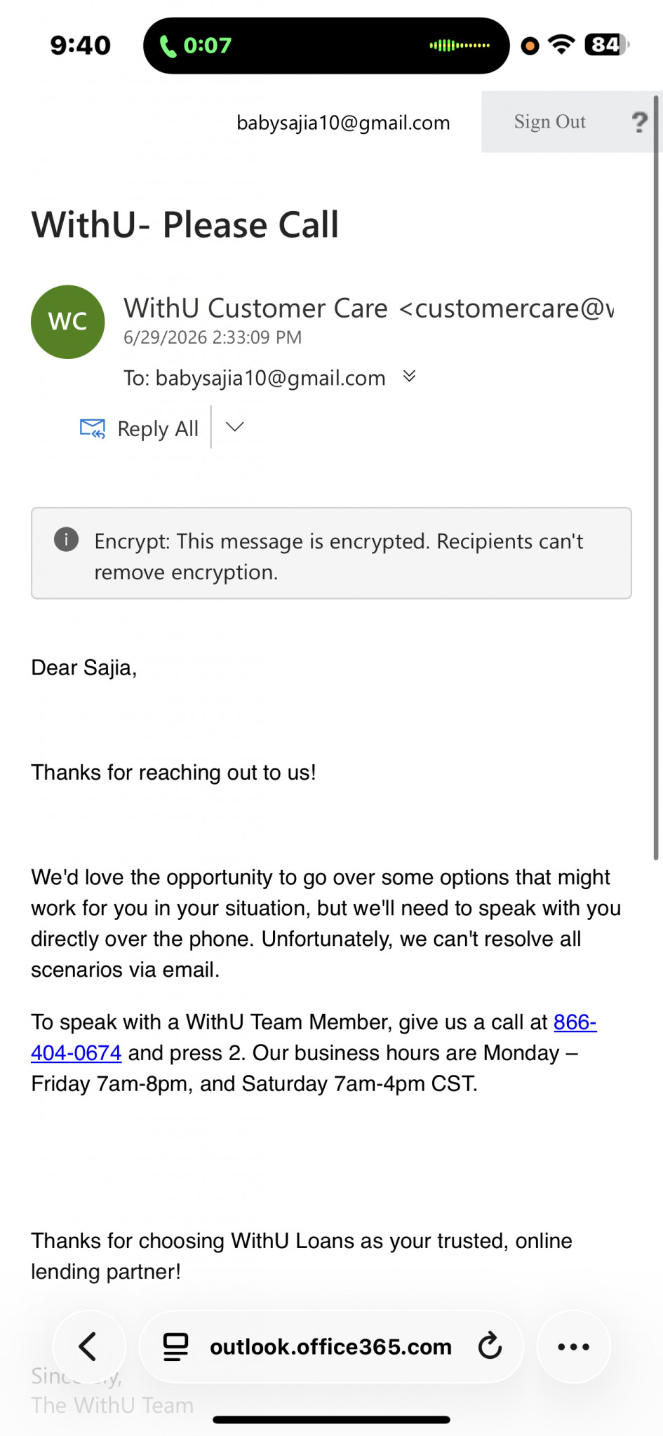Open the help question mark icon
The image size is (663, 1436).
(639, 122)
